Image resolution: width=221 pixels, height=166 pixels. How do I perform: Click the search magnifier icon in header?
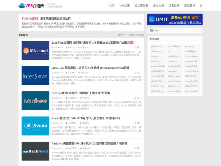pyautogui.click(x=201, y=6)
